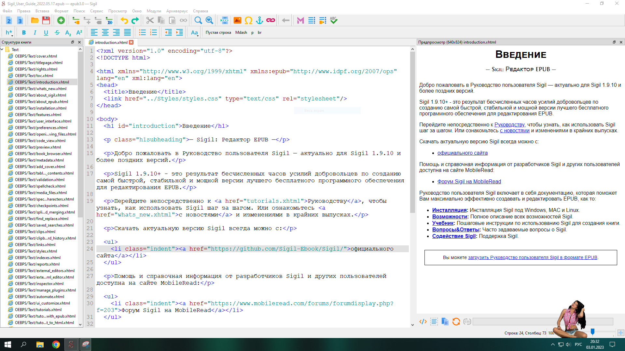Click the Insert anchor ID icon

pos(259,20)
